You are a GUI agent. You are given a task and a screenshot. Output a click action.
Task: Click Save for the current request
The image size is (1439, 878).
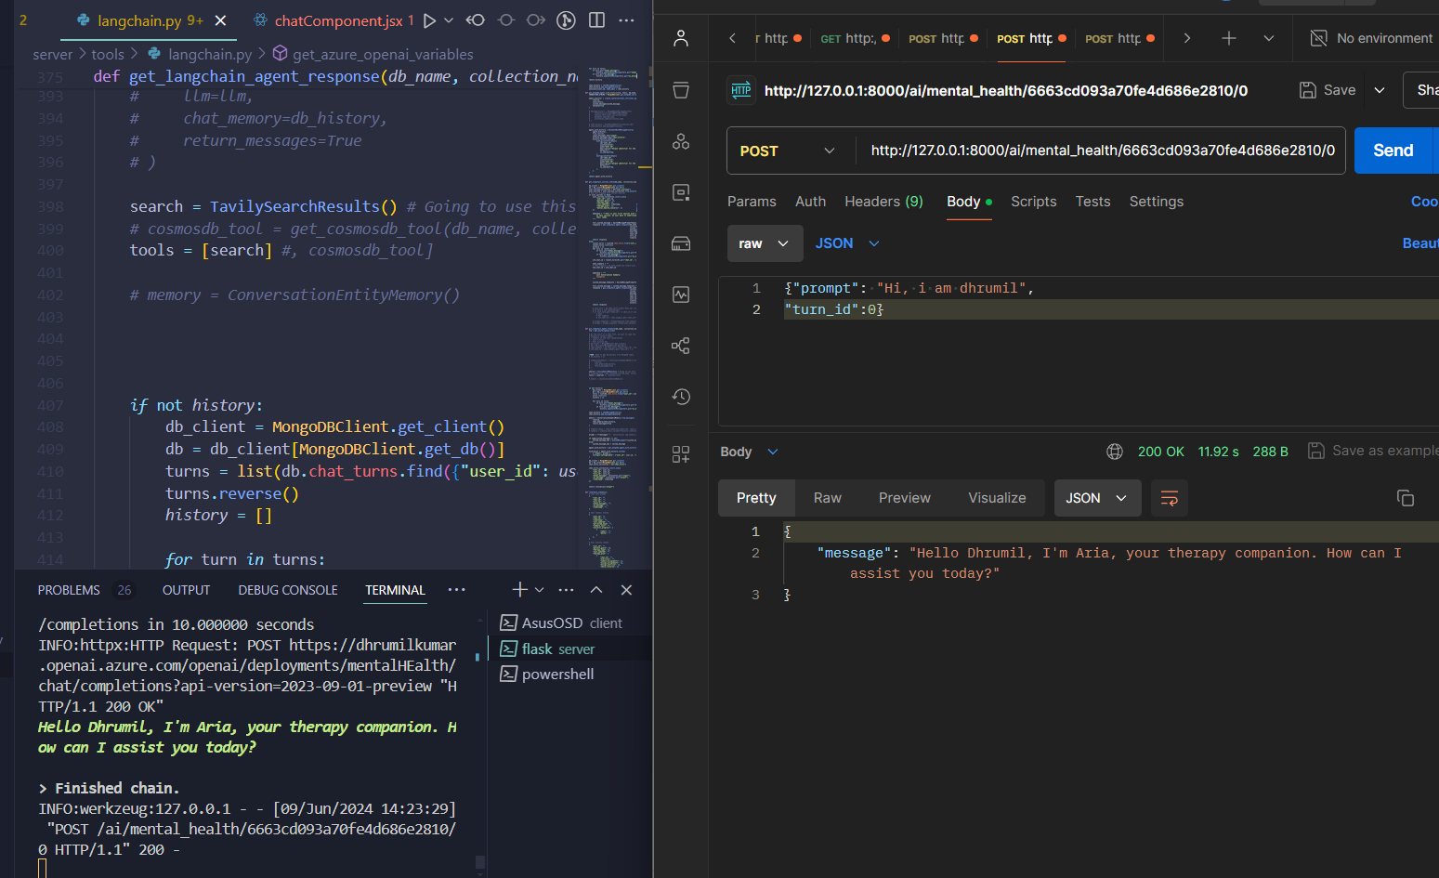coord(1328,90)
